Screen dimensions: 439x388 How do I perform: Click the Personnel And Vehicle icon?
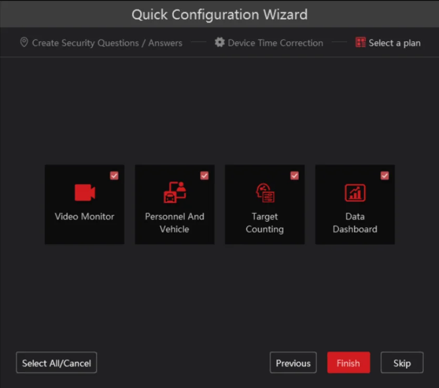point(175,192)
